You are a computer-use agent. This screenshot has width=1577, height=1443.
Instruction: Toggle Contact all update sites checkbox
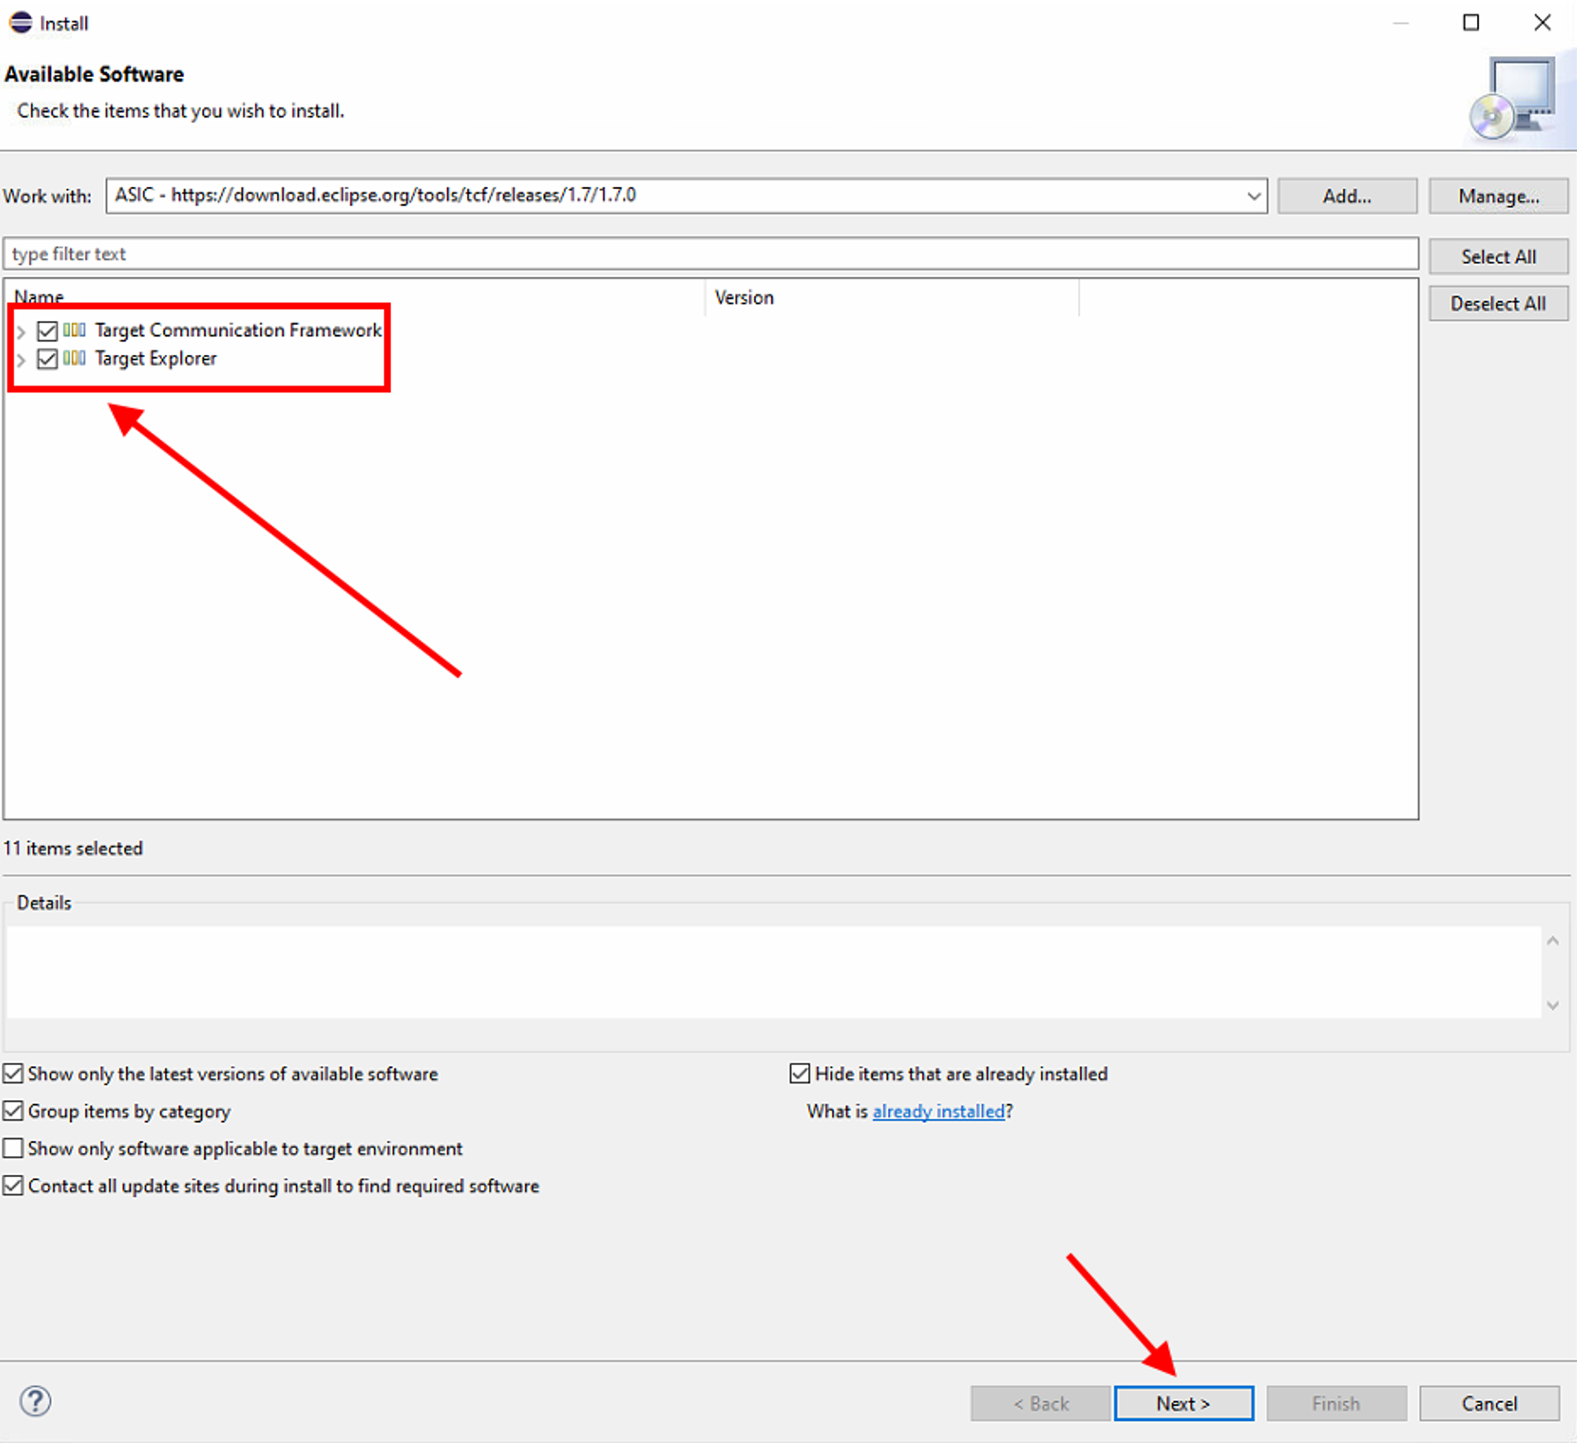(13, 1185)
